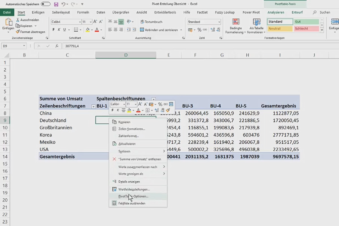The image size is (339, 226).
Task: Apply the Gut cell style
Action: pos(307,22)
